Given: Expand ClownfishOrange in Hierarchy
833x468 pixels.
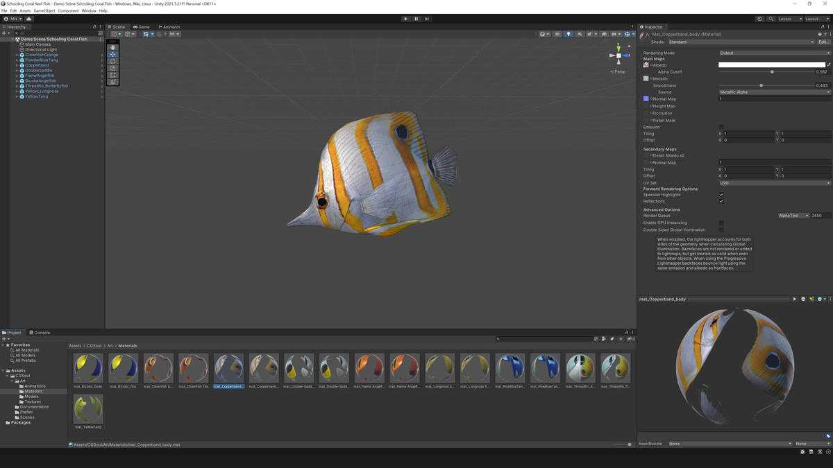Looking at the screenshot, I should tap(17, 55).
